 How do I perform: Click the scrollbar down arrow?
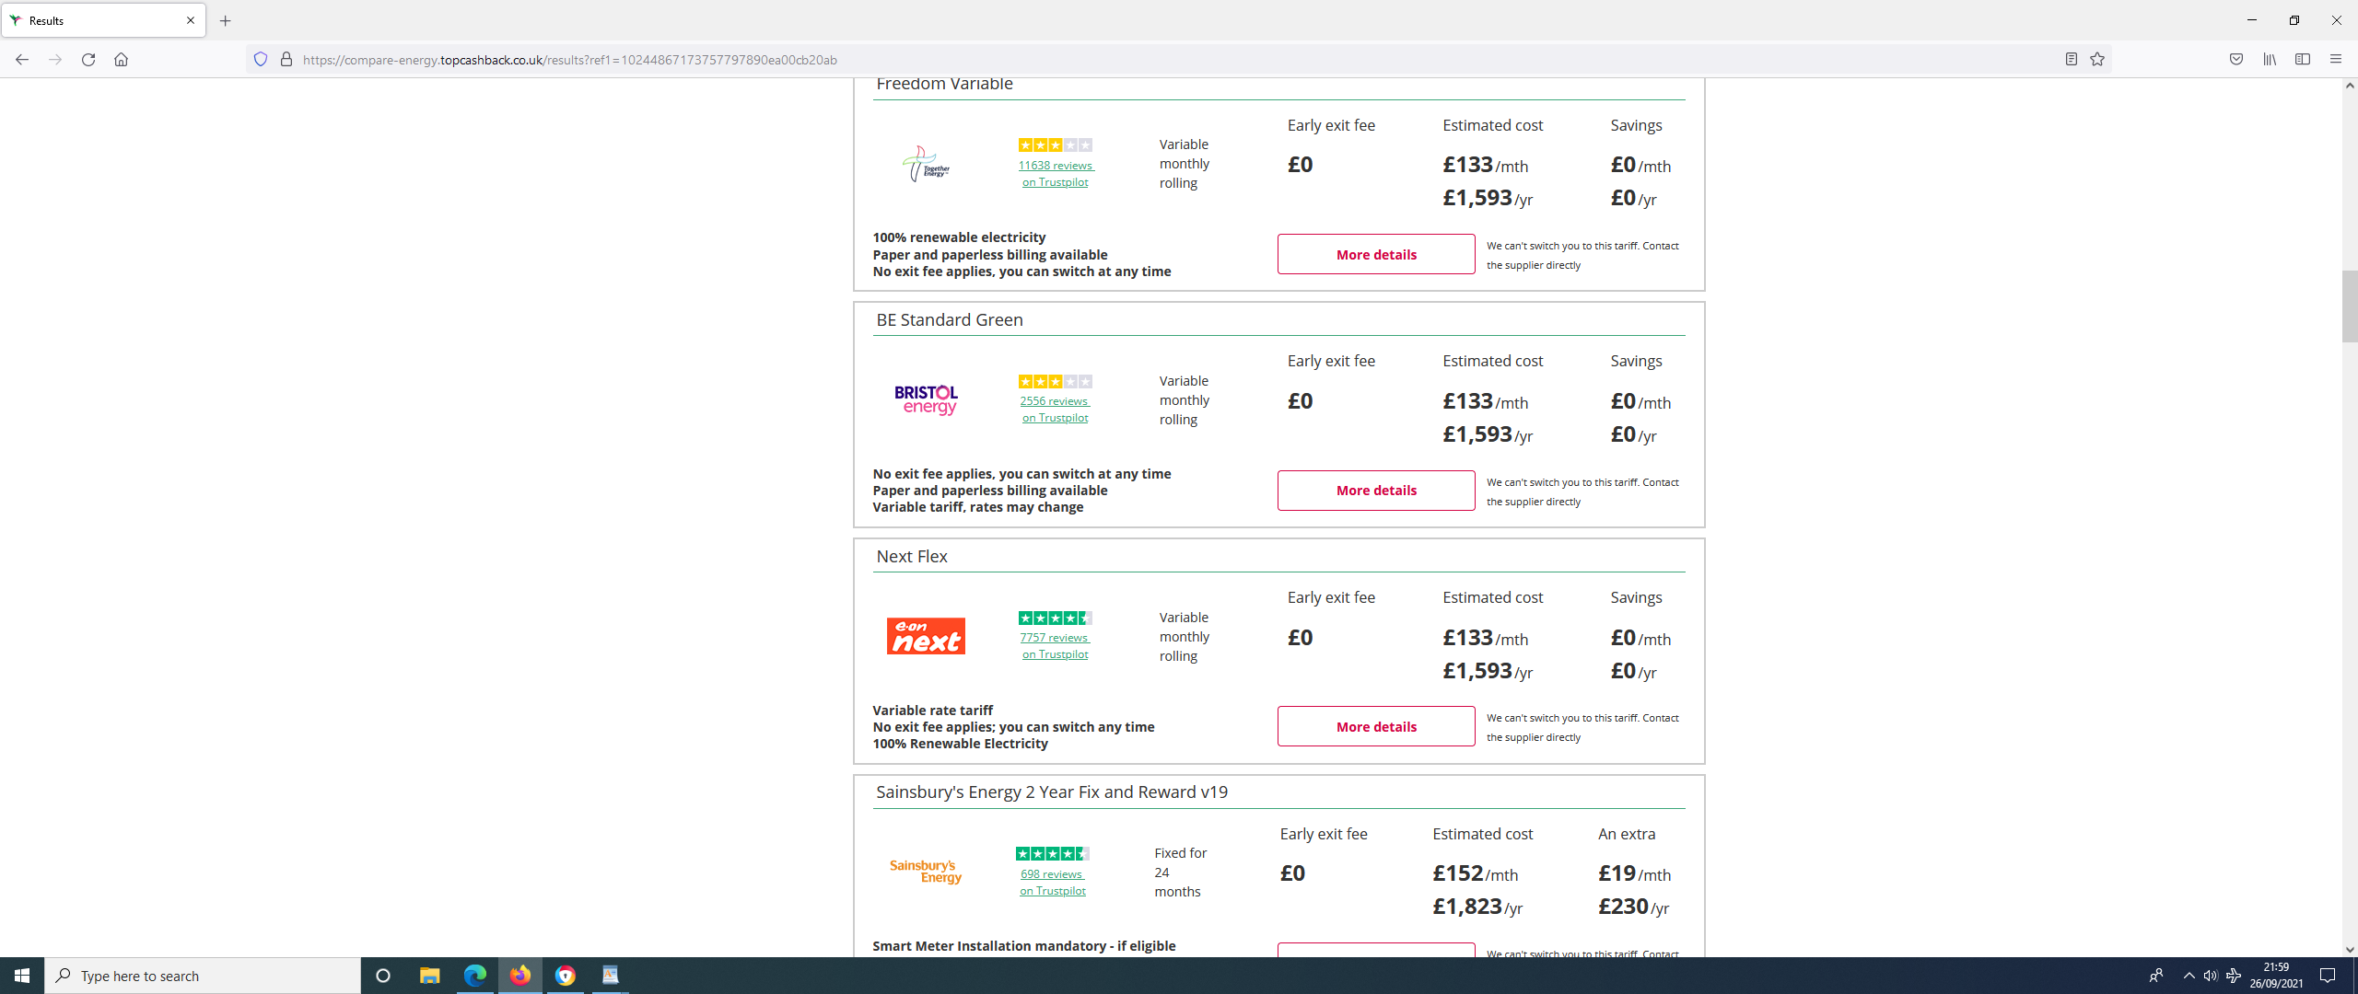[x=2350, y=949]
